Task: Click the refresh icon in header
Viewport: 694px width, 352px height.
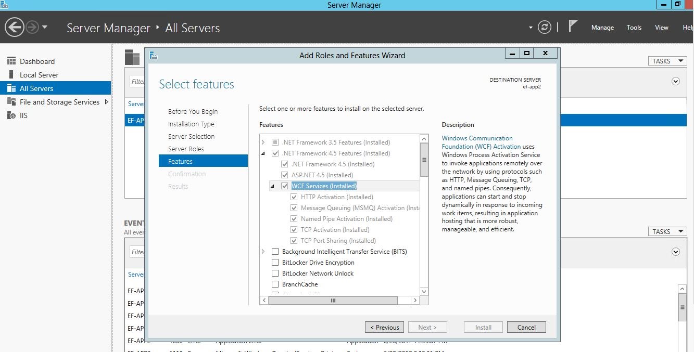Action: [545, 28]
